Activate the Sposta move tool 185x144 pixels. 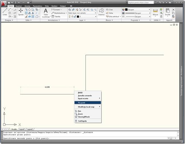[21, 12]
